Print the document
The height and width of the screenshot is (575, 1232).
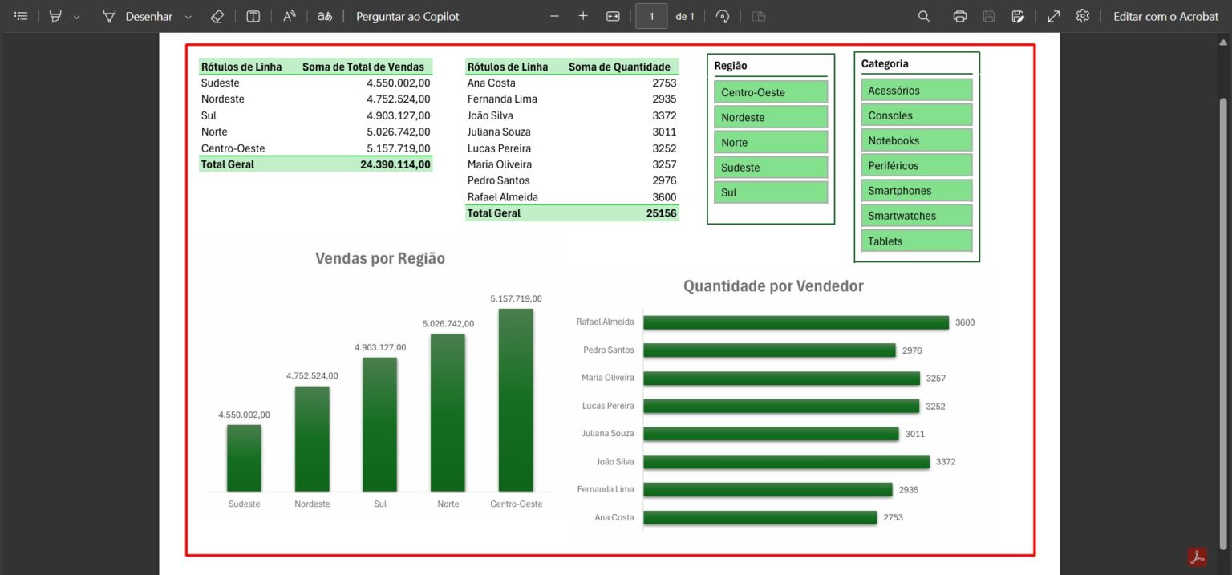coord(959,16)
